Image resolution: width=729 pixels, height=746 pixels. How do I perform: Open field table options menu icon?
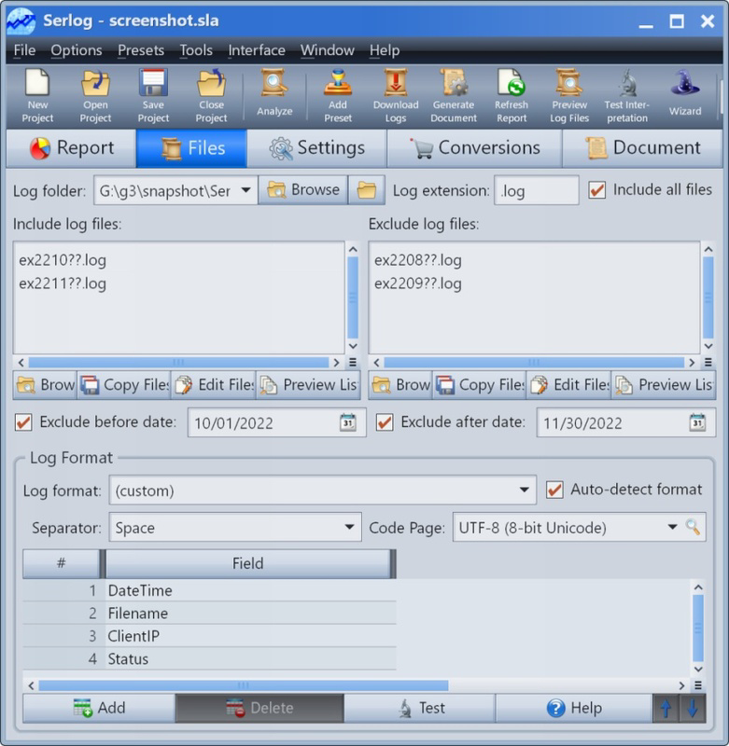click(x=698, y=685)
